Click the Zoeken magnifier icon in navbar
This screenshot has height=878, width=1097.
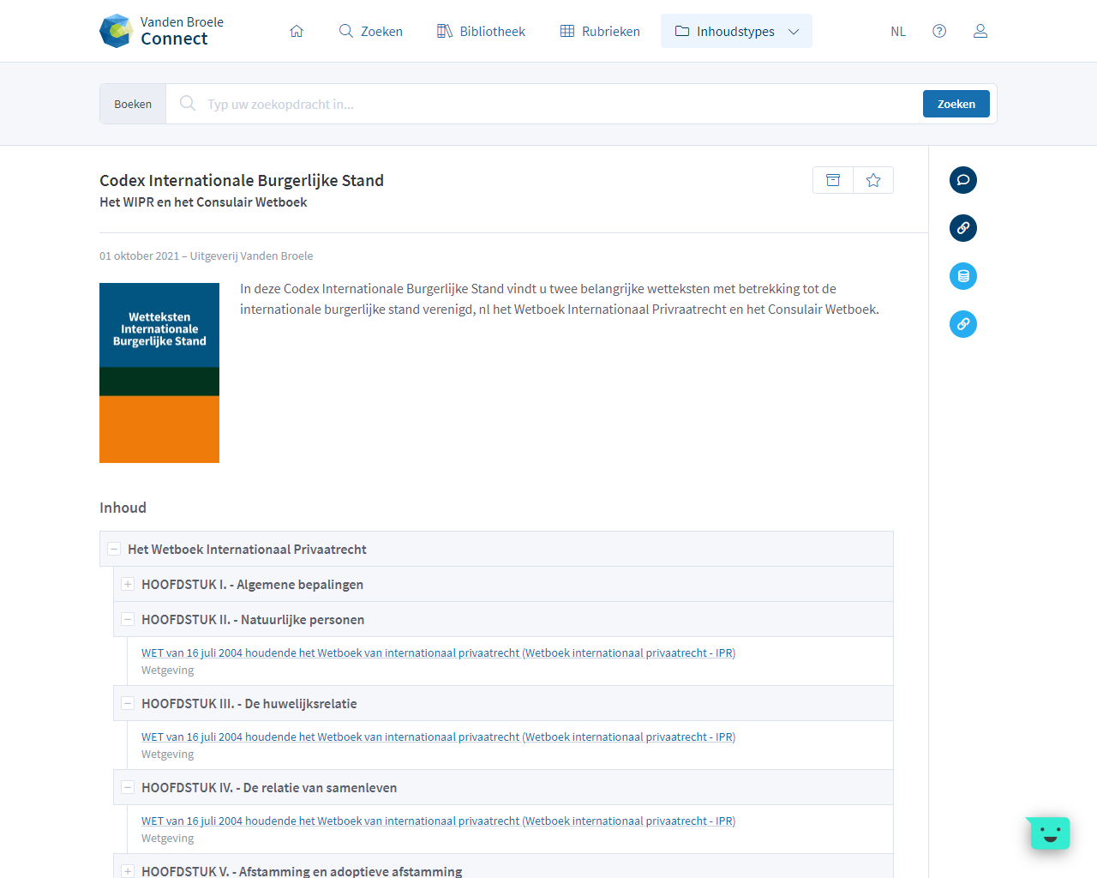(x=346, y=31)
